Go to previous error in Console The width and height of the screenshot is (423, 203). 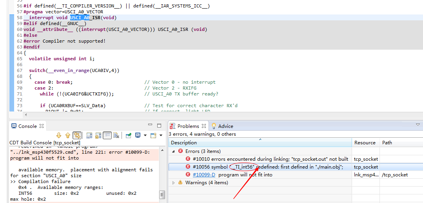click(68, 135)
